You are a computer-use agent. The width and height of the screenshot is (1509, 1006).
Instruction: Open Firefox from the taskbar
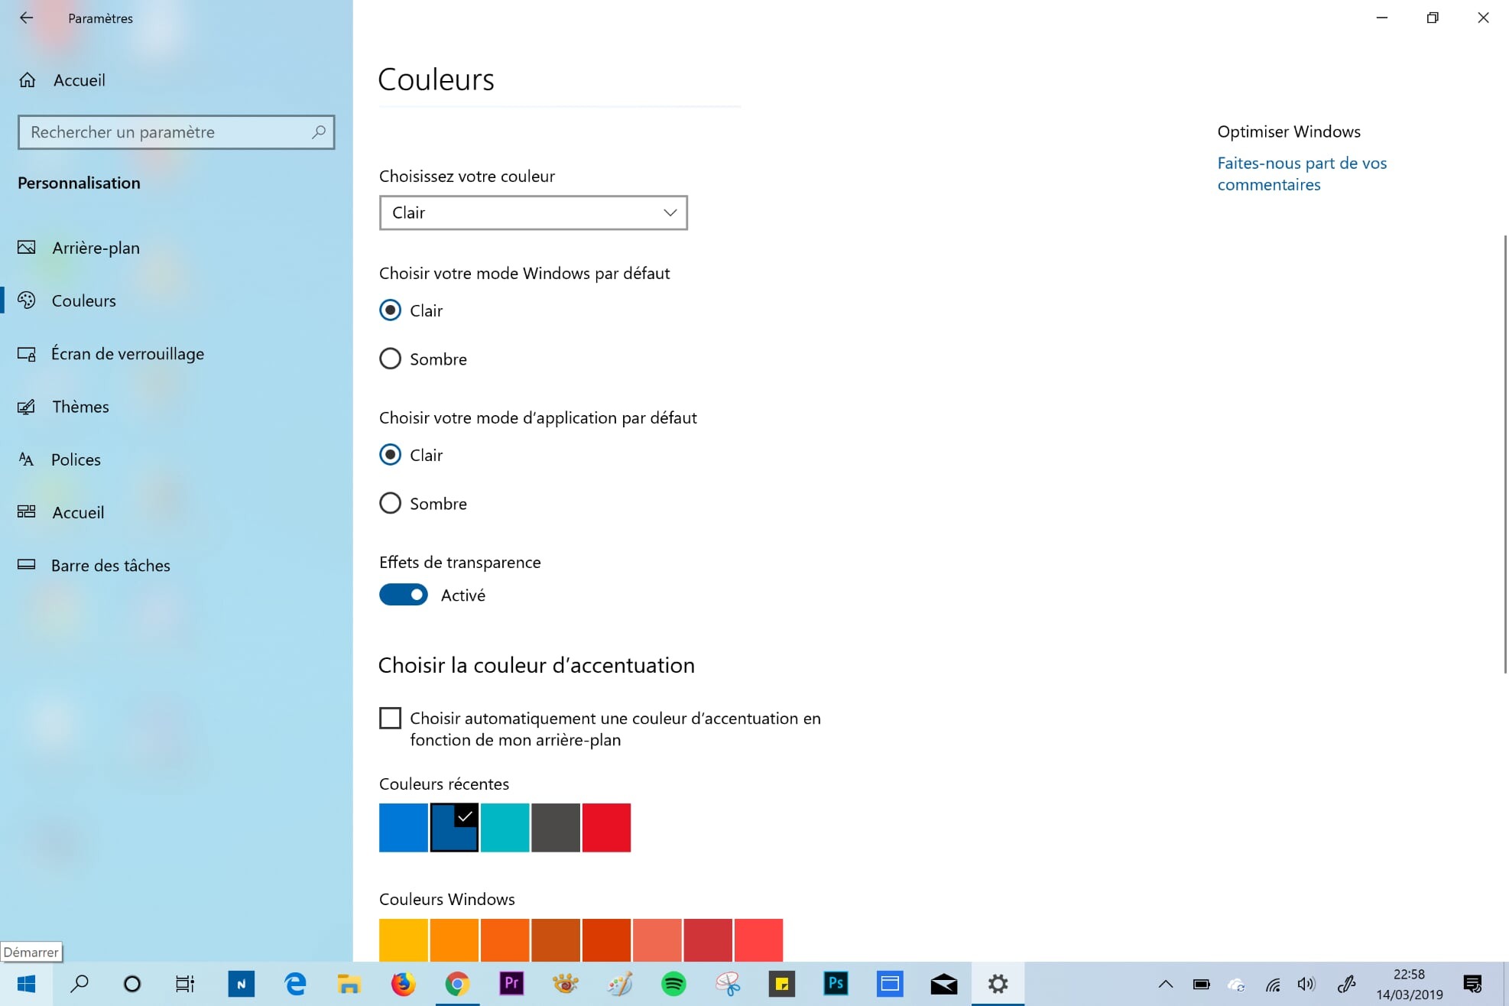coord(403,984)
